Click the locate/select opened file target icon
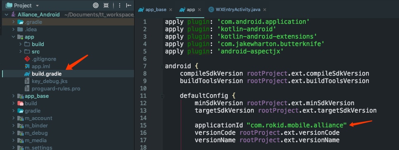399x150 pixels. (96, 5)
